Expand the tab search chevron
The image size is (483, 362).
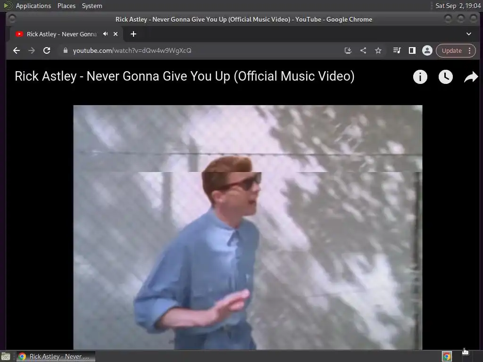[469, 34]
